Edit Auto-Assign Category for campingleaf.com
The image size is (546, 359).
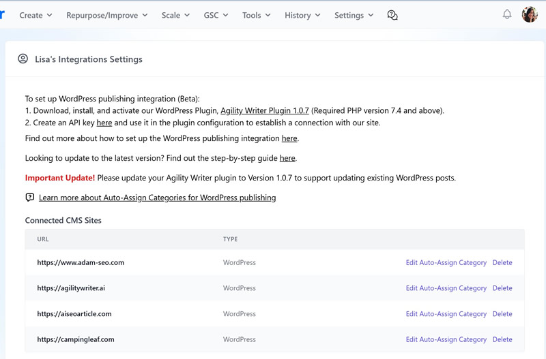coord(446,339)
